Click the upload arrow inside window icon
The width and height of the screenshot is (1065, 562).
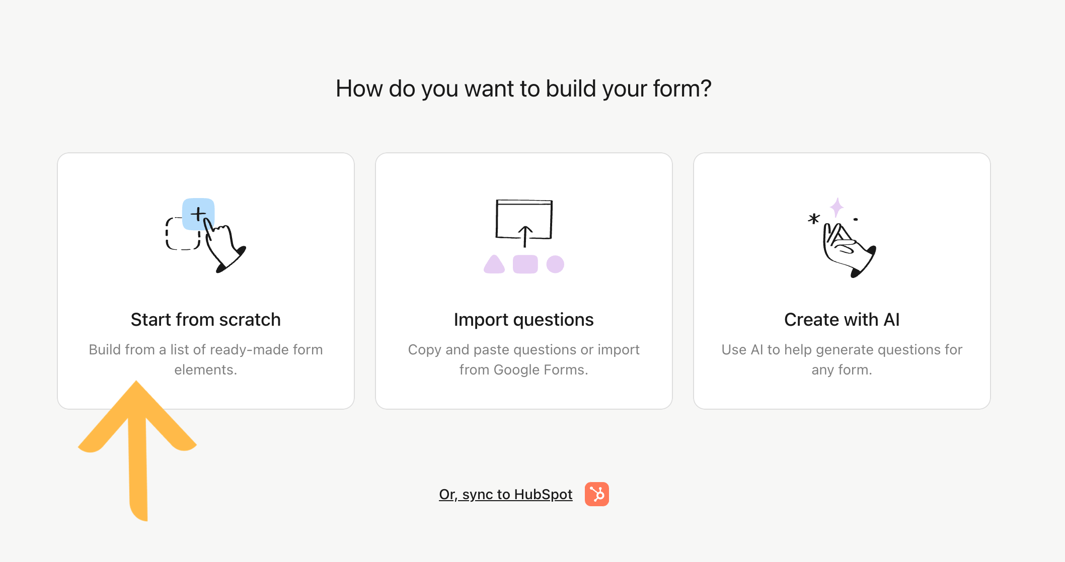pos(525,236)
